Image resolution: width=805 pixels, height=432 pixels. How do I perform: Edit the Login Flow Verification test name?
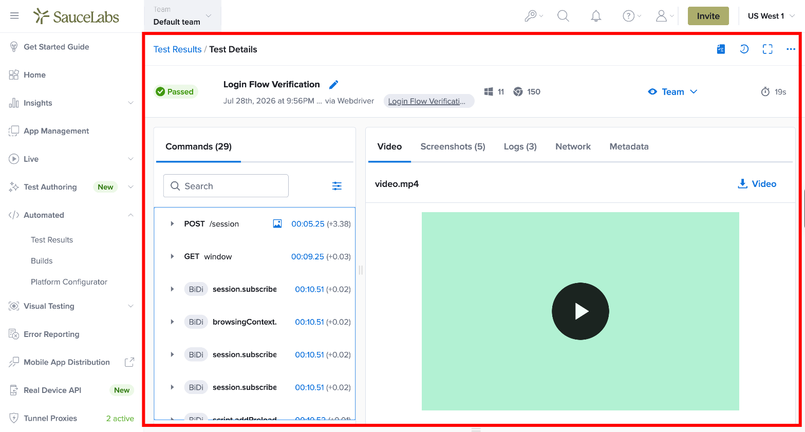333,84
